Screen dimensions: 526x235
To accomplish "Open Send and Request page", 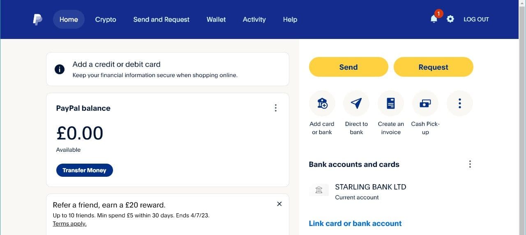I will pos(161,19).
